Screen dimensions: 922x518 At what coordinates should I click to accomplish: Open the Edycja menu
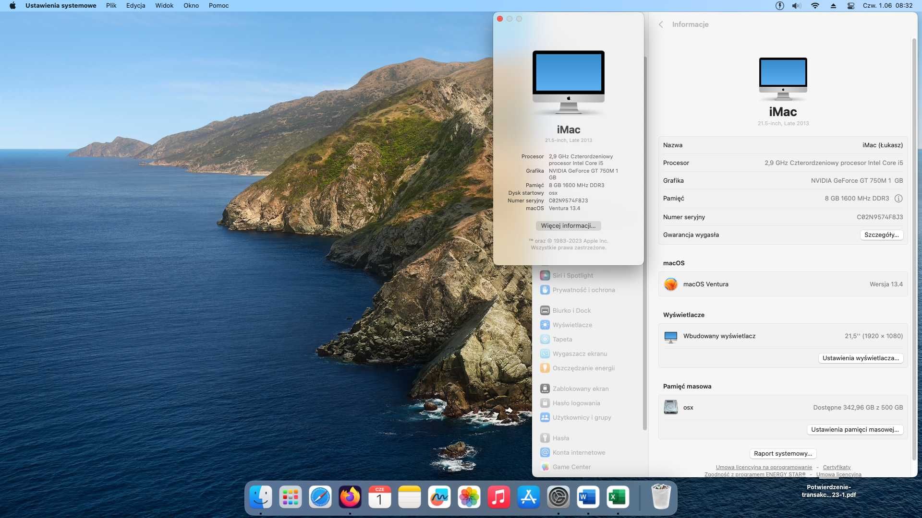pyautogui.click(x=135, y=6)
